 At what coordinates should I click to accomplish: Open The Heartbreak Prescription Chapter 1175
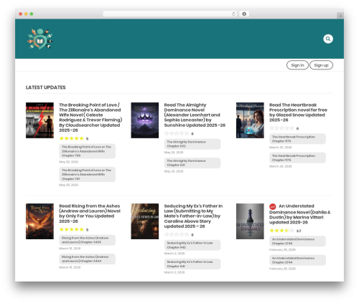click(297, 158)
